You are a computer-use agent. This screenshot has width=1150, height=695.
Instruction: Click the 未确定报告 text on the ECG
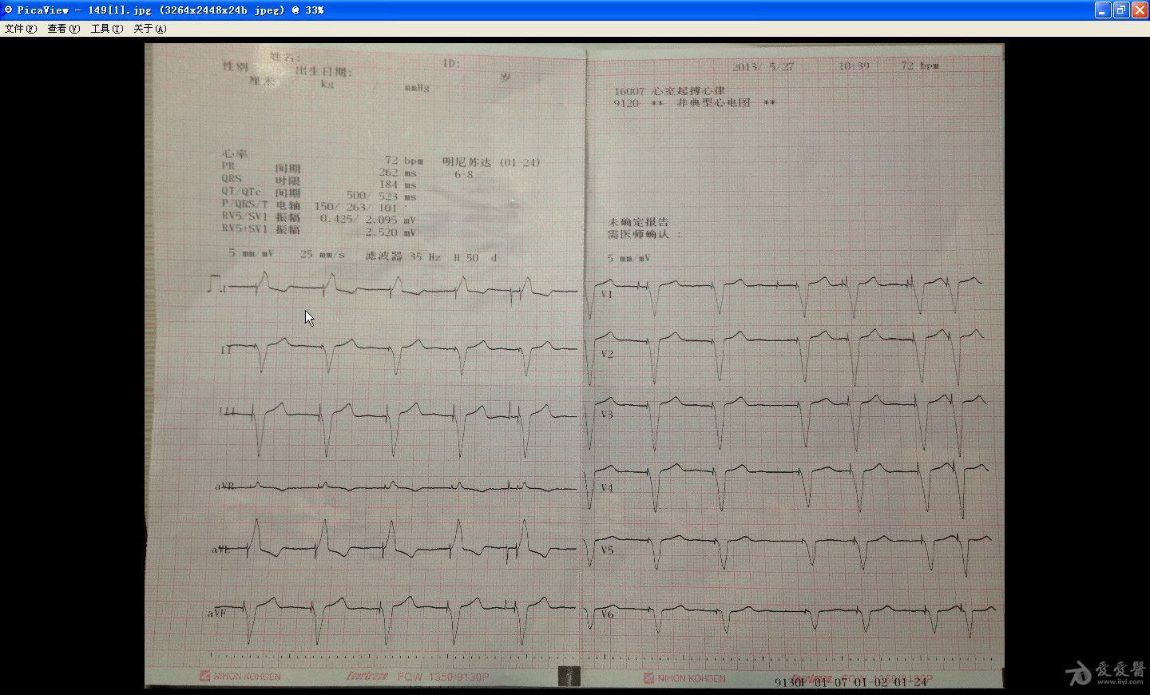tap(638, 222)
